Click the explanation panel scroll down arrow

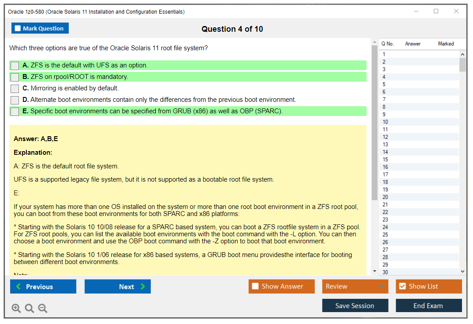374,271
